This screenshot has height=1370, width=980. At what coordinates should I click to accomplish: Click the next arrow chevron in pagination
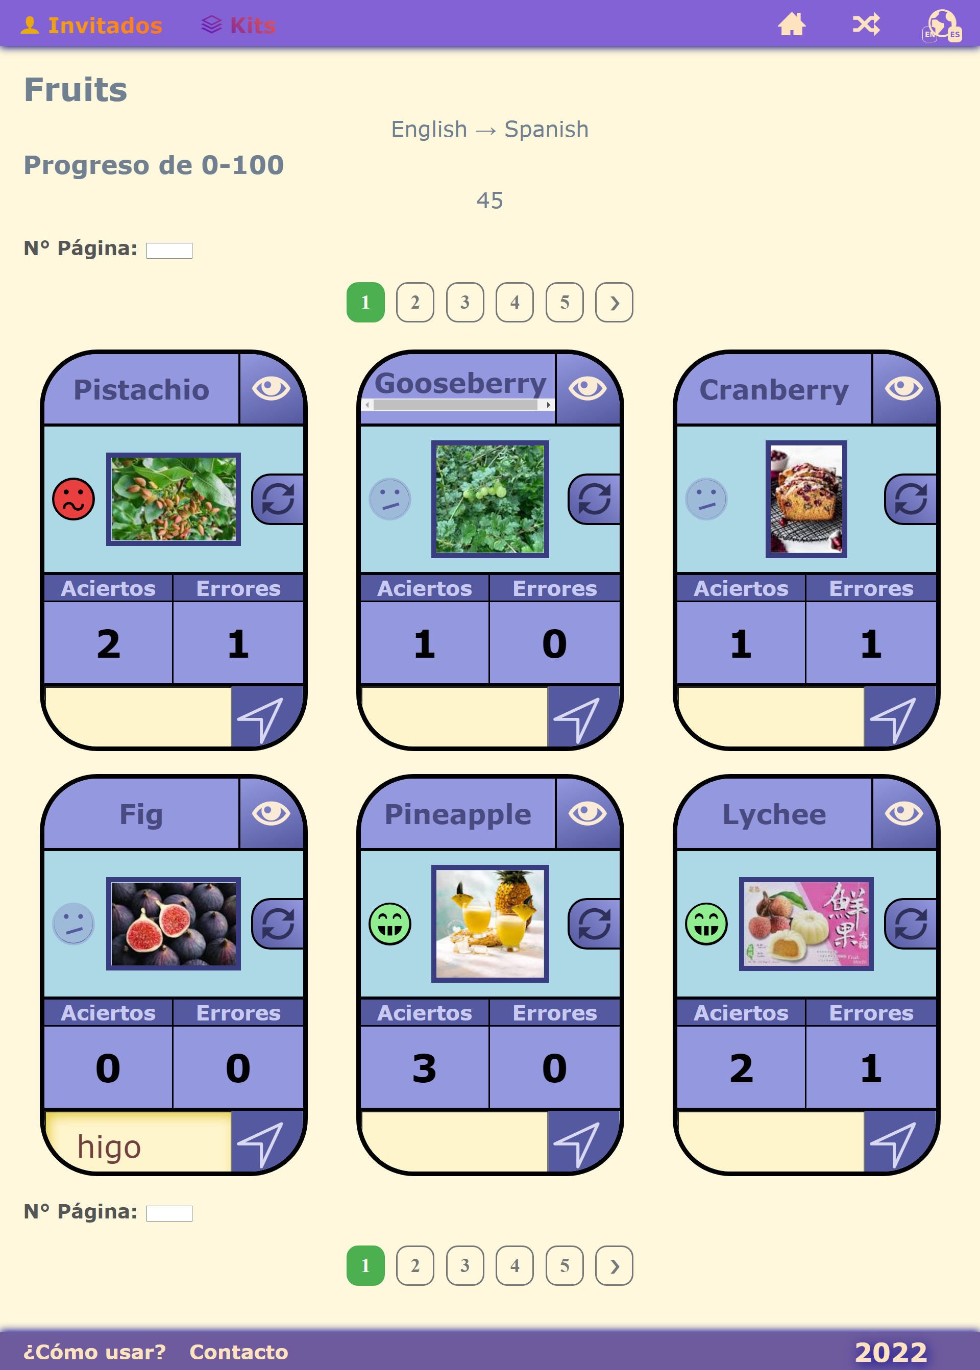pyautogui.click(x=614, y=302)
